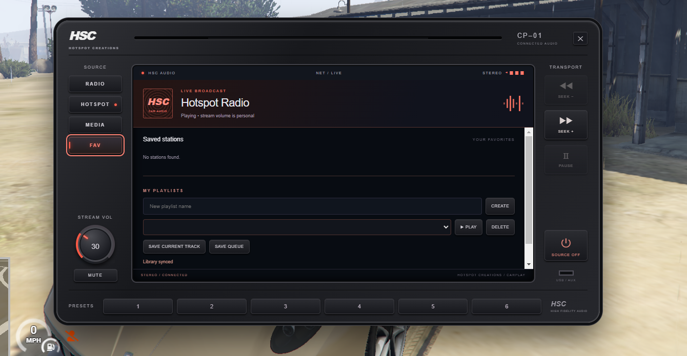Click the Hotspot Radio station title

[x=215, y=103]
